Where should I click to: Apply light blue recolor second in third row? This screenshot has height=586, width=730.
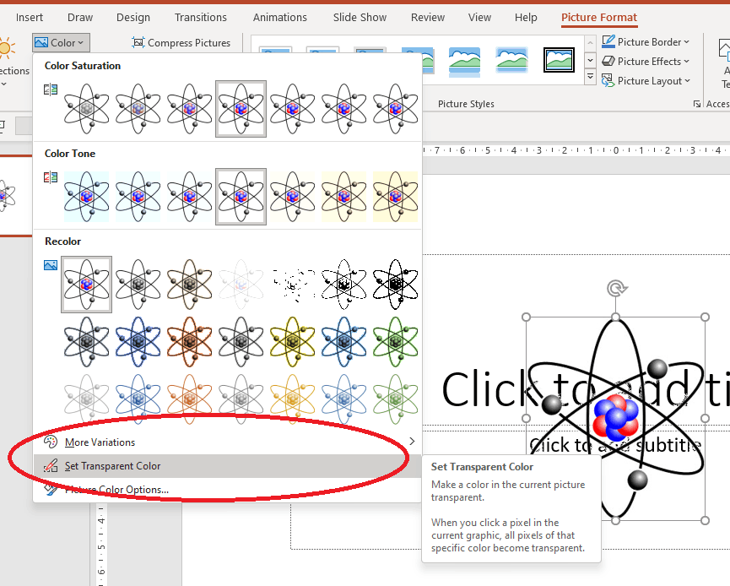click(138, 399)
